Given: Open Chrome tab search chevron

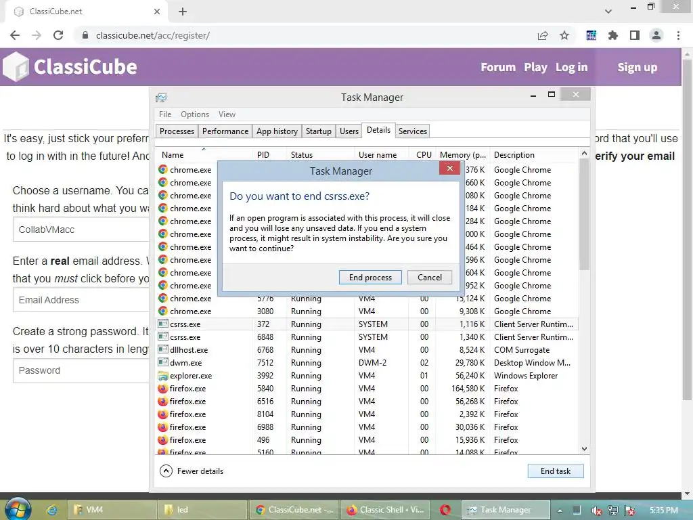Looking at the screenshot, I should [x=608, y=12].
